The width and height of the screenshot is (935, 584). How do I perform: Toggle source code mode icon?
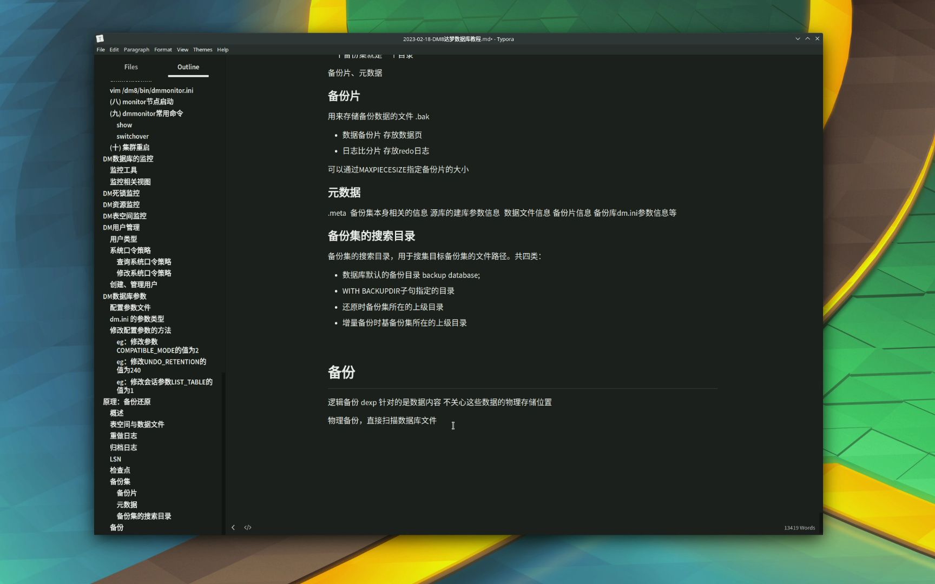[x=248, y=527]
